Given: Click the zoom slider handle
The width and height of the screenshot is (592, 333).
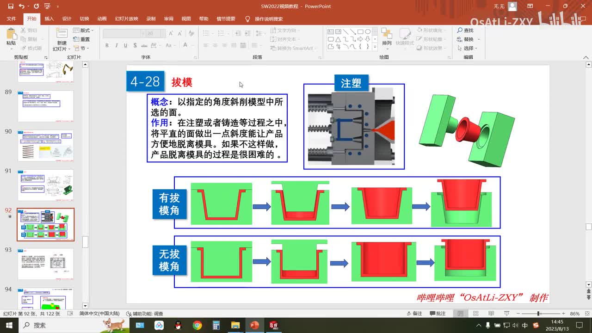Looking at the screenshot, I should [x=539, y=314].
